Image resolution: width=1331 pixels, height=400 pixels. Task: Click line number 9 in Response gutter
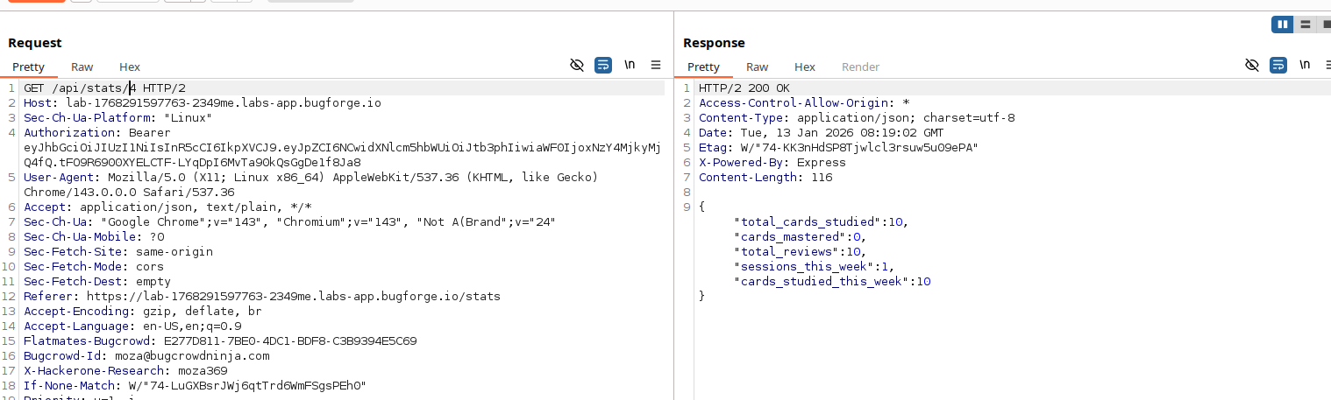pos(687,207)
